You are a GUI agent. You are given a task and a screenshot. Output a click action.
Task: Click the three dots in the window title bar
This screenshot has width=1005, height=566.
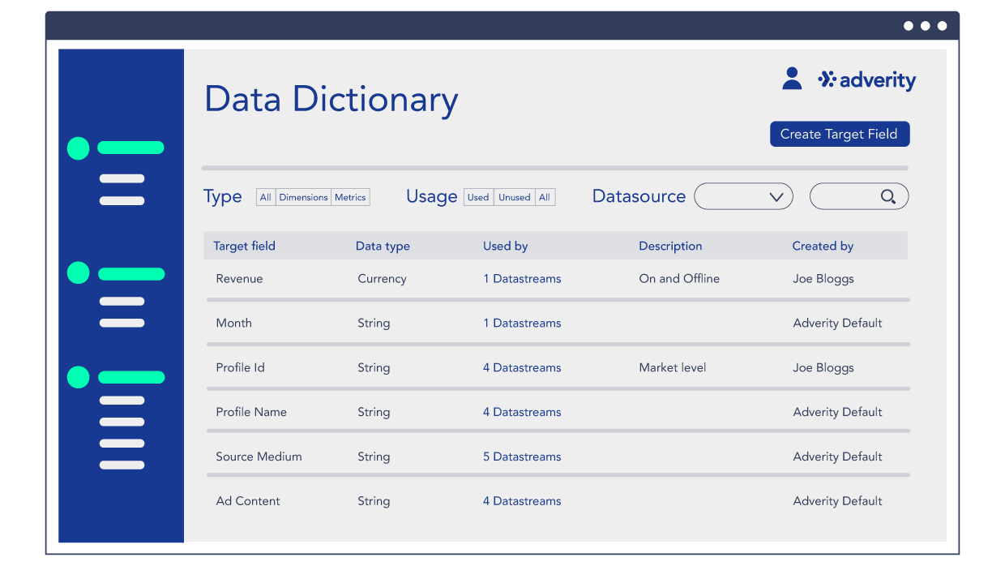[x=925, y=25]
